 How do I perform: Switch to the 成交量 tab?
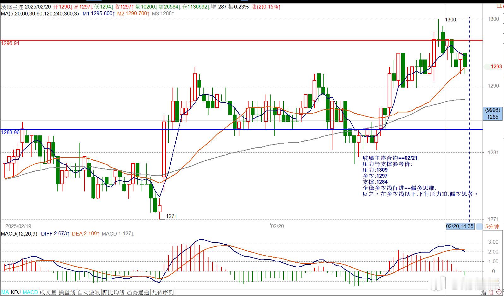point(48,293)
